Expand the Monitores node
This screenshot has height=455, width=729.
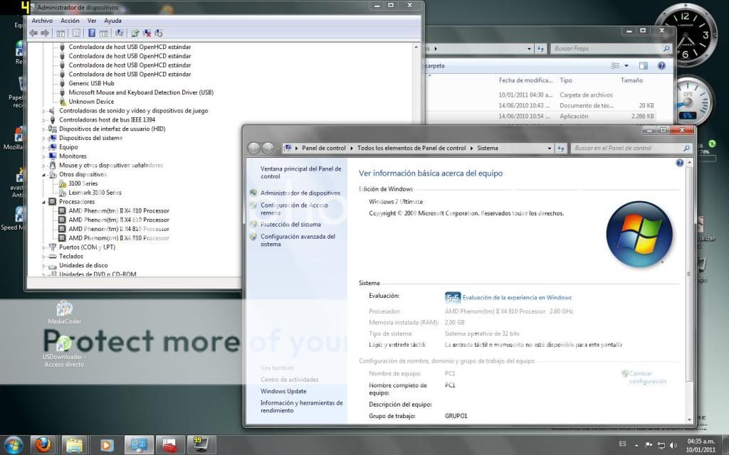pyautogui.click(x=44, y=156)
